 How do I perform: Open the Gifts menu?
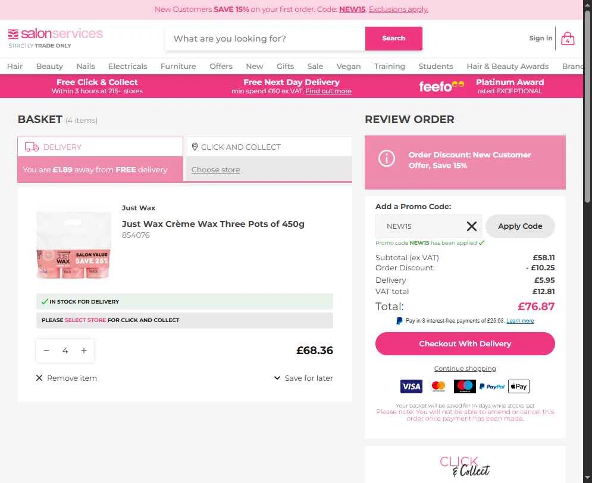pyautogui.click(x=285, y=67)
